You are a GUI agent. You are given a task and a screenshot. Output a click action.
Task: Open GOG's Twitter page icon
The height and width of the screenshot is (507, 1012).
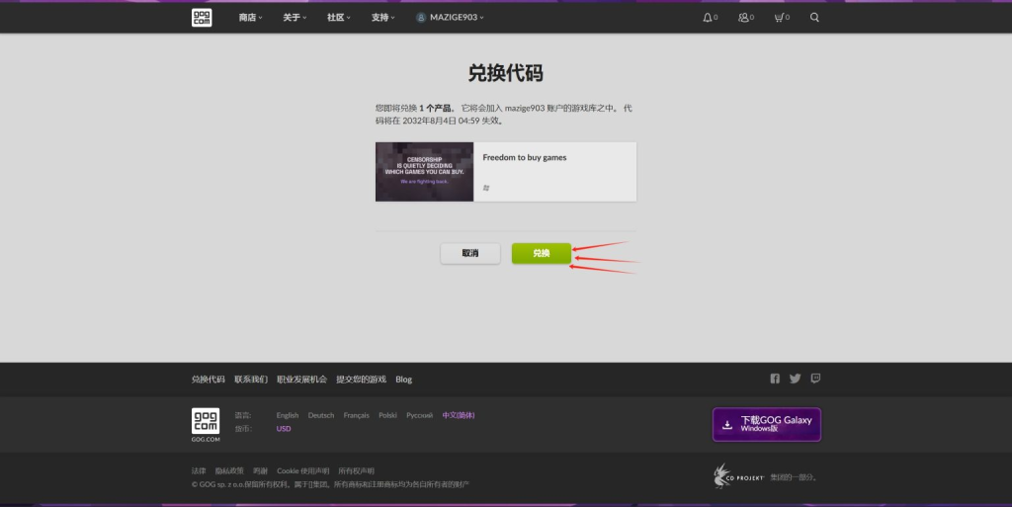point(795,379)
